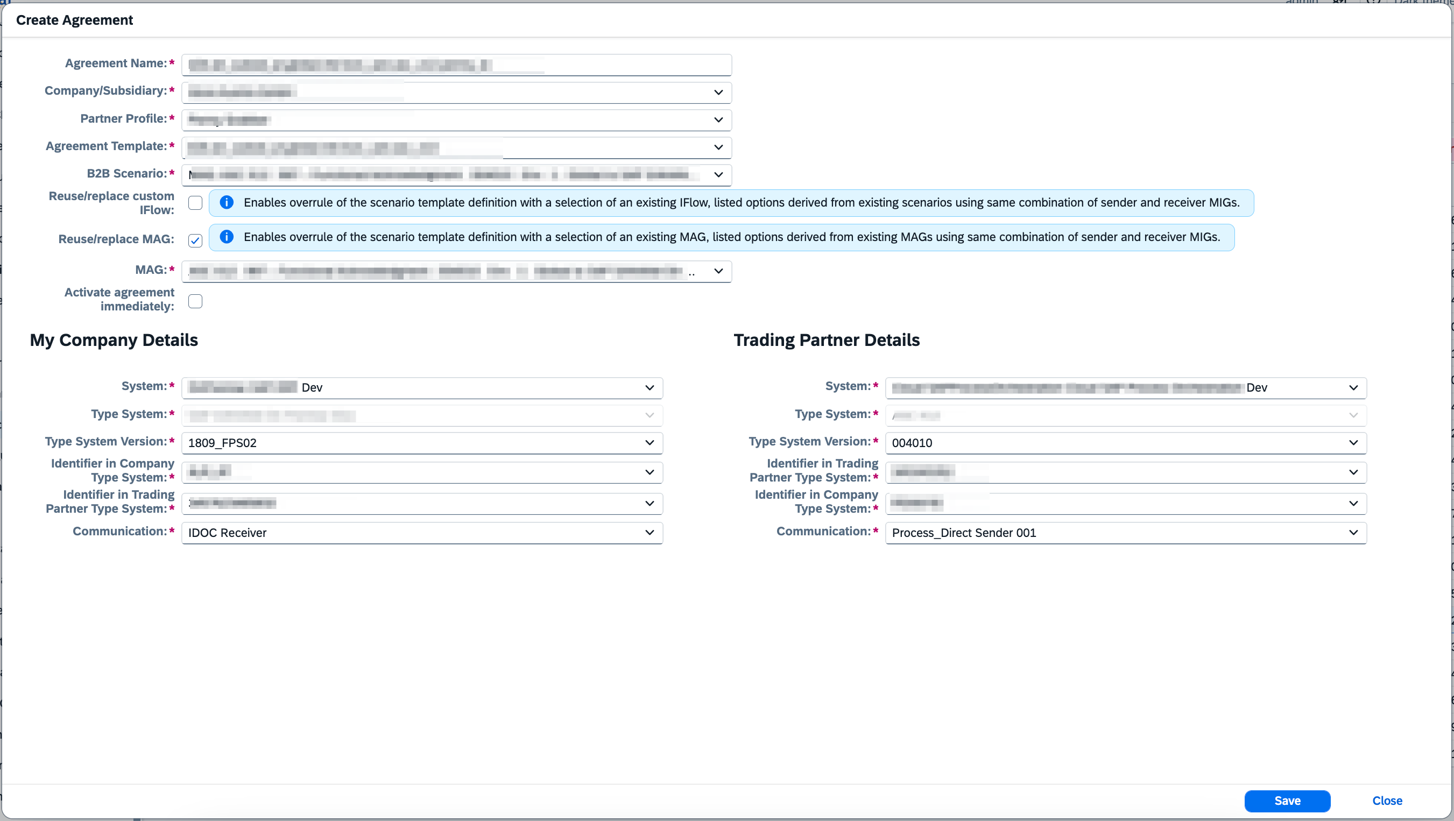Click info icon for MAG message
This screenshot has width=1454, height=821.
(x=227, y=237)
